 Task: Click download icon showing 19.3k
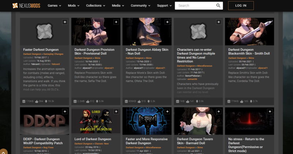(x=46, y=101)
